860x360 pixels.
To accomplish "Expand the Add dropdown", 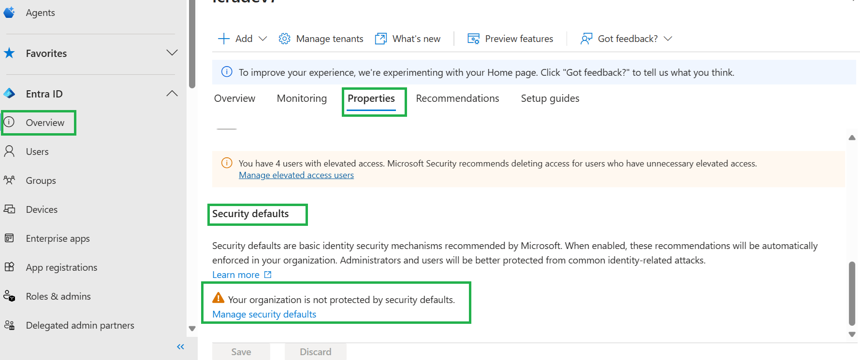I will (x=262, y=38).
